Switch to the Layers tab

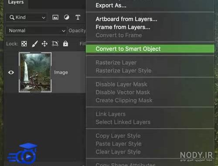point(16,2)
